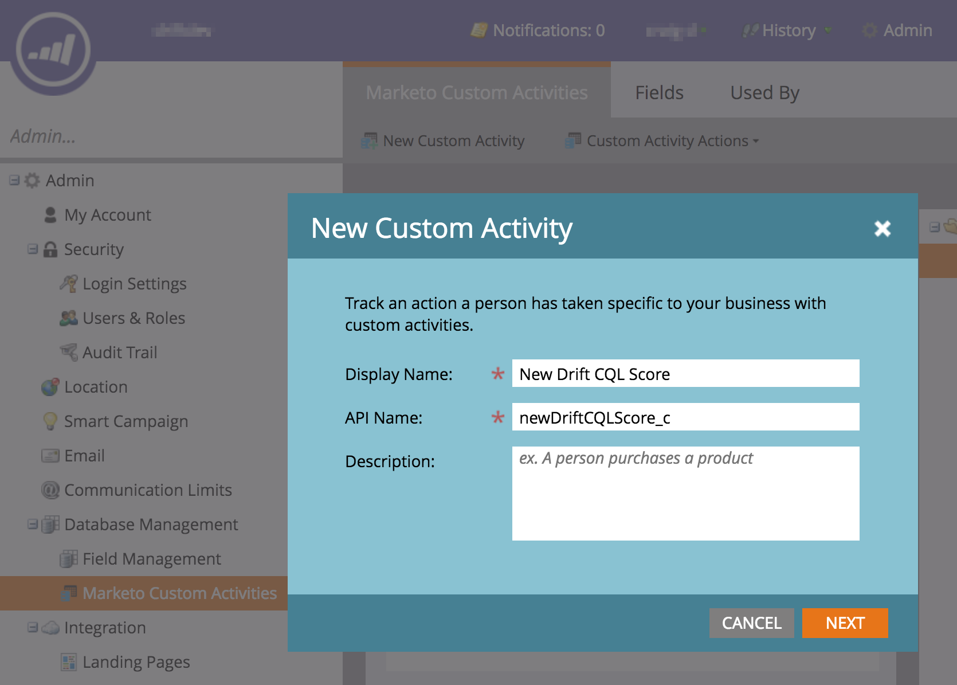
Task: Open Login Settings
Action: click(x=135, y=284)
